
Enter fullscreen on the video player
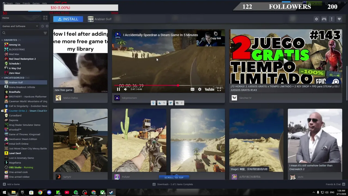pos(219,89)
